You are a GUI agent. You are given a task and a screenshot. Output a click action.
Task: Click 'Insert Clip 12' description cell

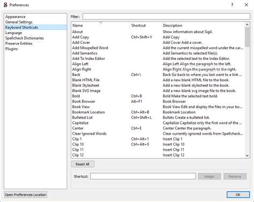coord(174,155)
